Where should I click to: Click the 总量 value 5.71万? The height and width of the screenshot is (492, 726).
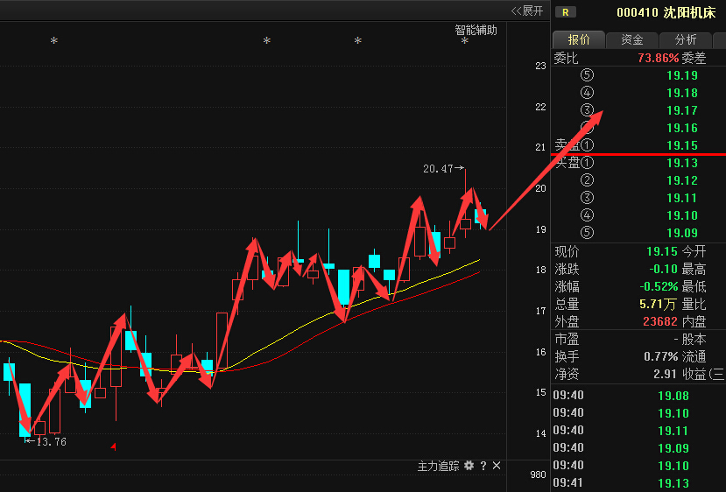tap(658, 304)
